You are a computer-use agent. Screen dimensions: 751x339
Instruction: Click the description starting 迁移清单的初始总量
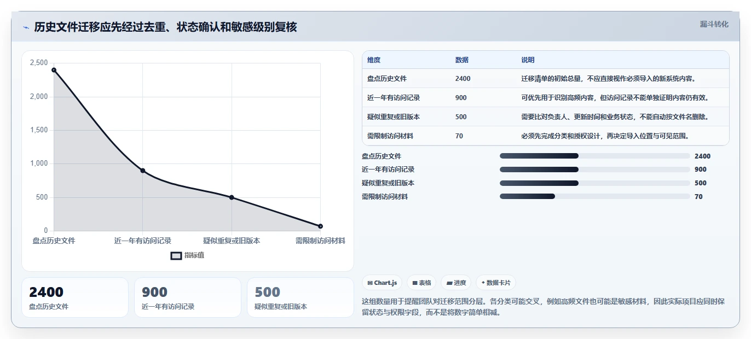coord(608,79)
